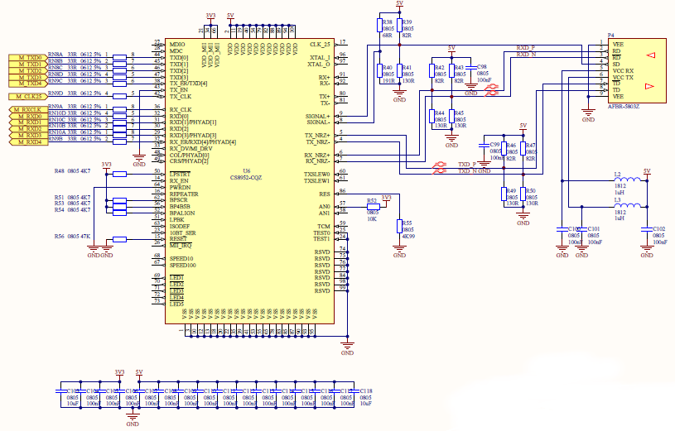Pick resistor R46 symbol
The width and height of the screenshot is (675, 431).
click(504, 149)
